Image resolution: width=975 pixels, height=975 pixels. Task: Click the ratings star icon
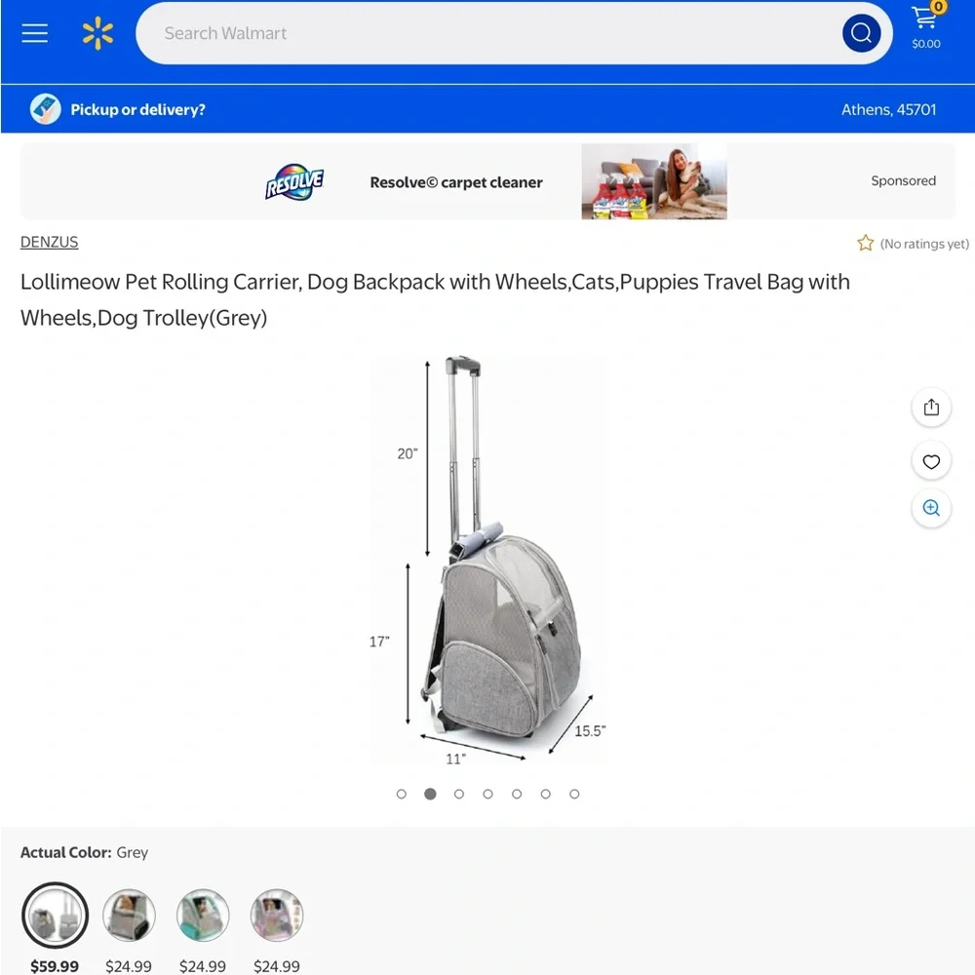(865, 243)
